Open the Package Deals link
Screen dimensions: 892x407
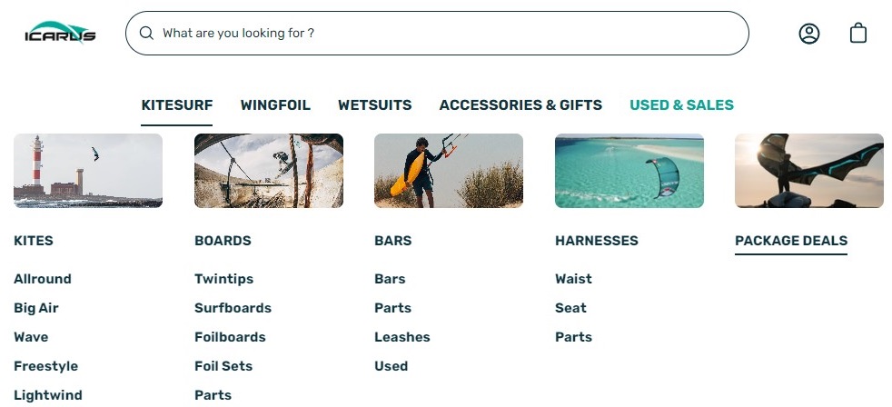790,241
